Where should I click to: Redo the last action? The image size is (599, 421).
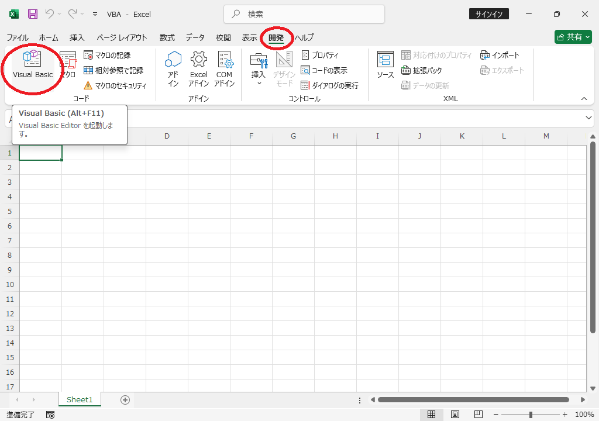pos(73,14)
